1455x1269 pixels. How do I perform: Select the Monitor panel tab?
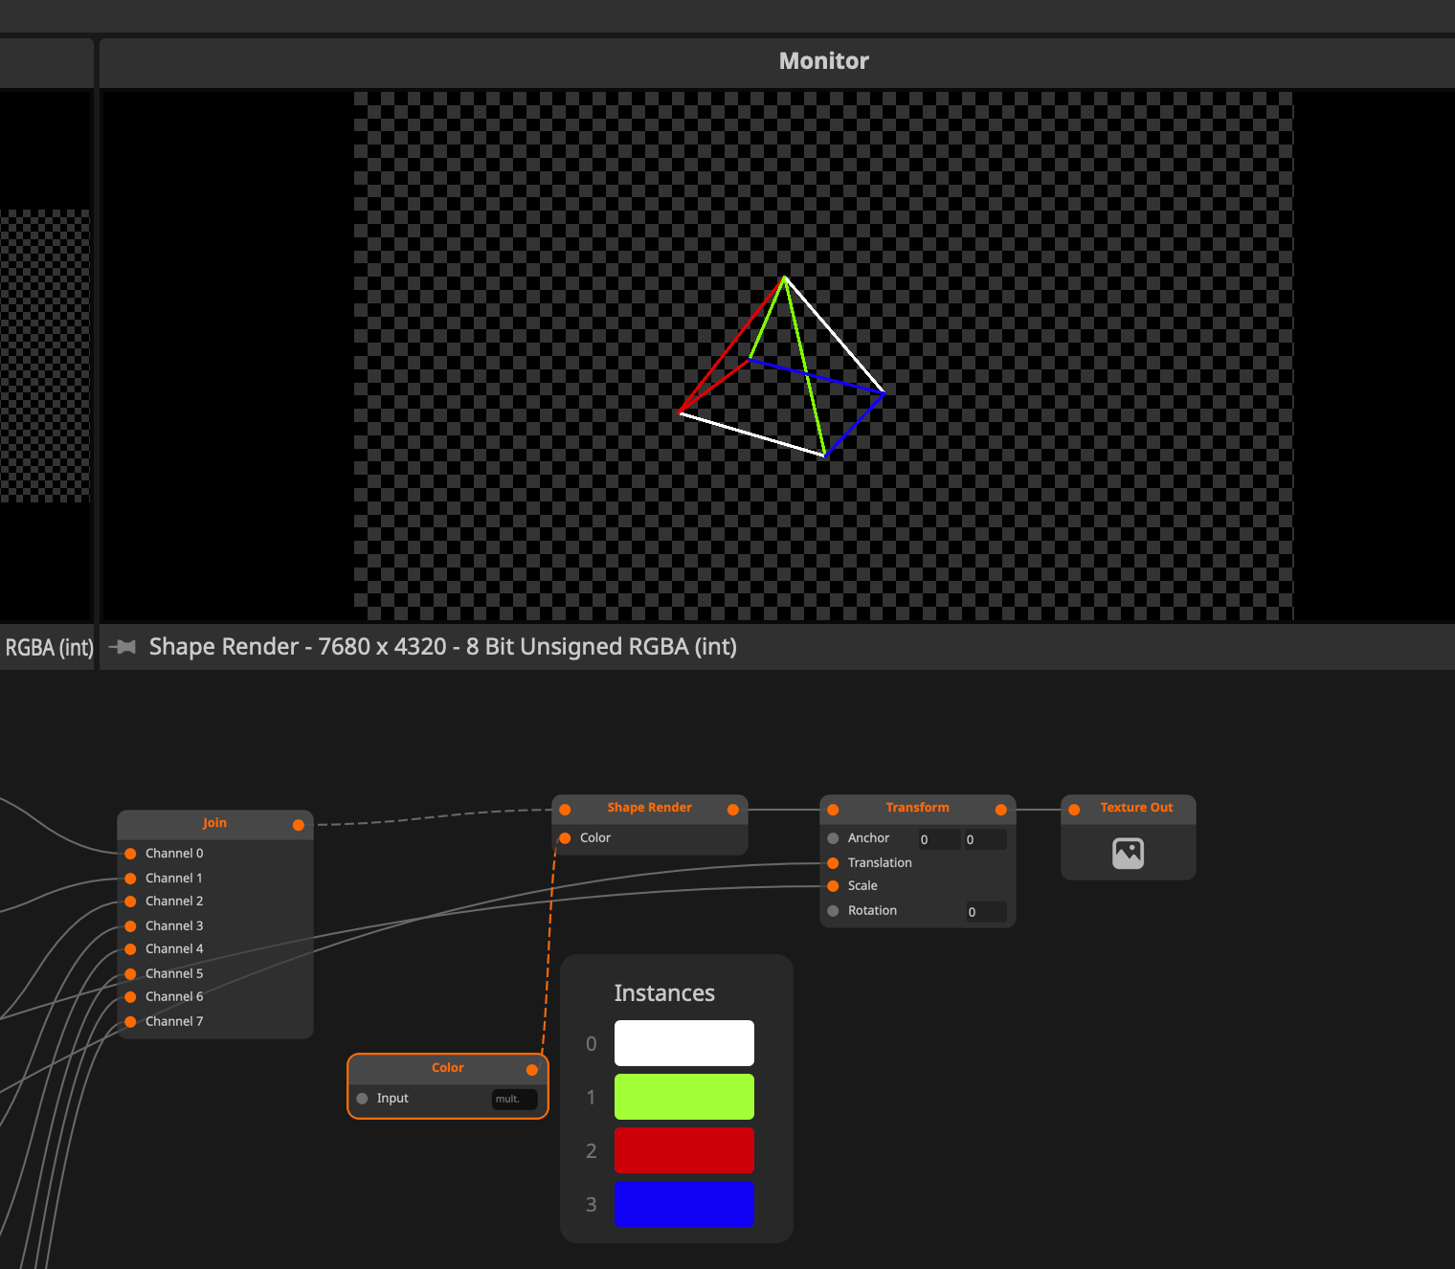823,61
